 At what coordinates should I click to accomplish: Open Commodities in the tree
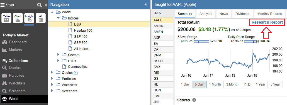tap(78, 67)
